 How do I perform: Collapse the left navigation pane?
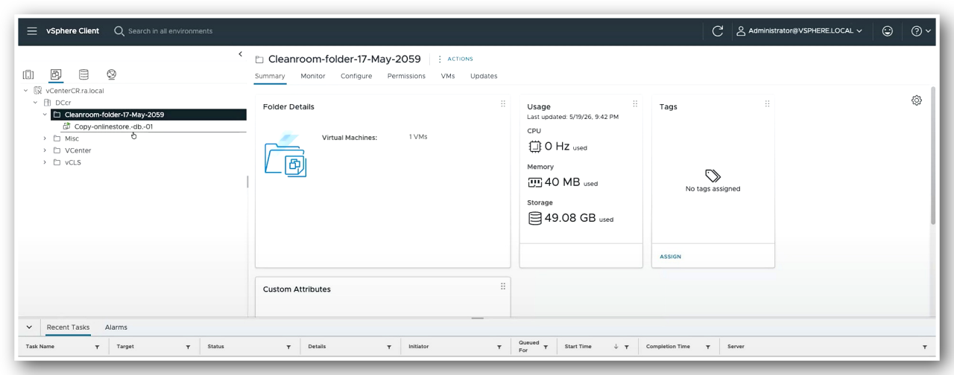click(x=240, y=54)
